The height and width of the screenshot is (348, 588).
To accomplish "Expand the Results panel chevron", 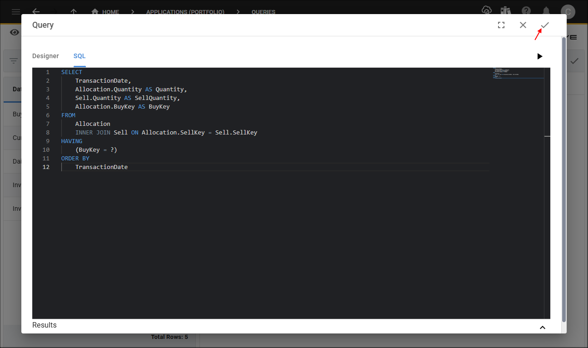I will click(x=542, y=328).
